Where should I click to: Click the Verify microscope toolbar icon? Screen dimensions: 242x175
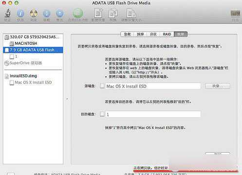click(x=8, y=13)
